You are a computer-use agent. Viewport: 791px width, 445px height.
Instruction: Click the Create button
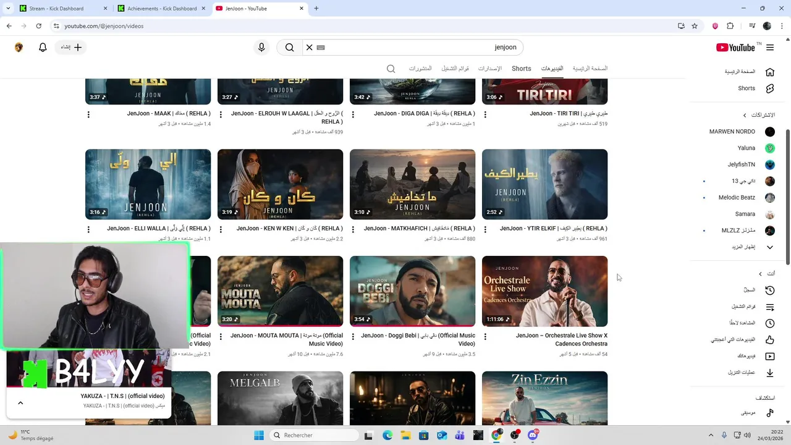71,47
